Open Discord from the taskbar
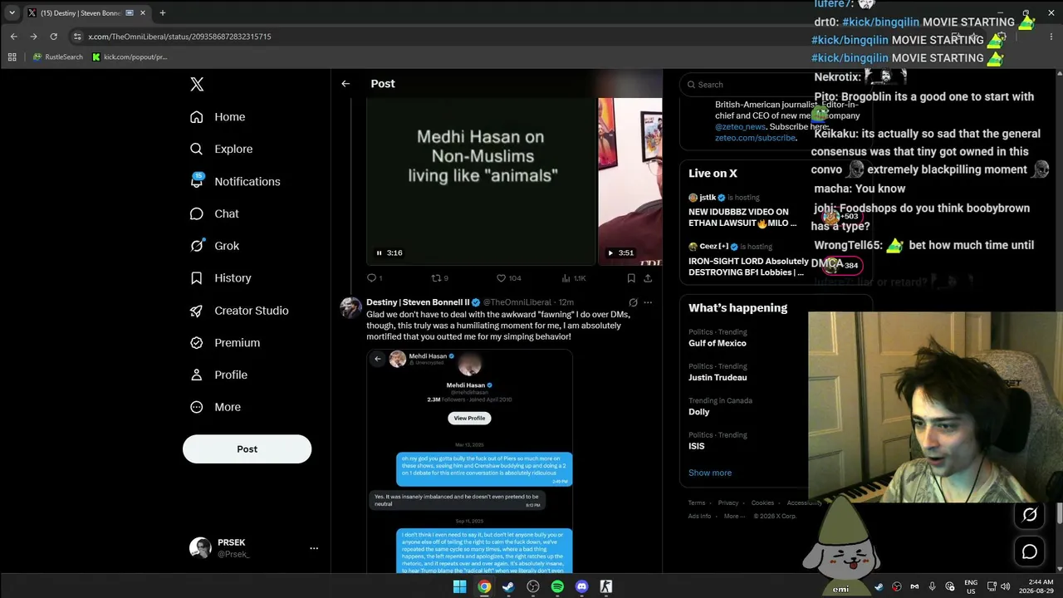1063x598 pixels. pos(581,586)
